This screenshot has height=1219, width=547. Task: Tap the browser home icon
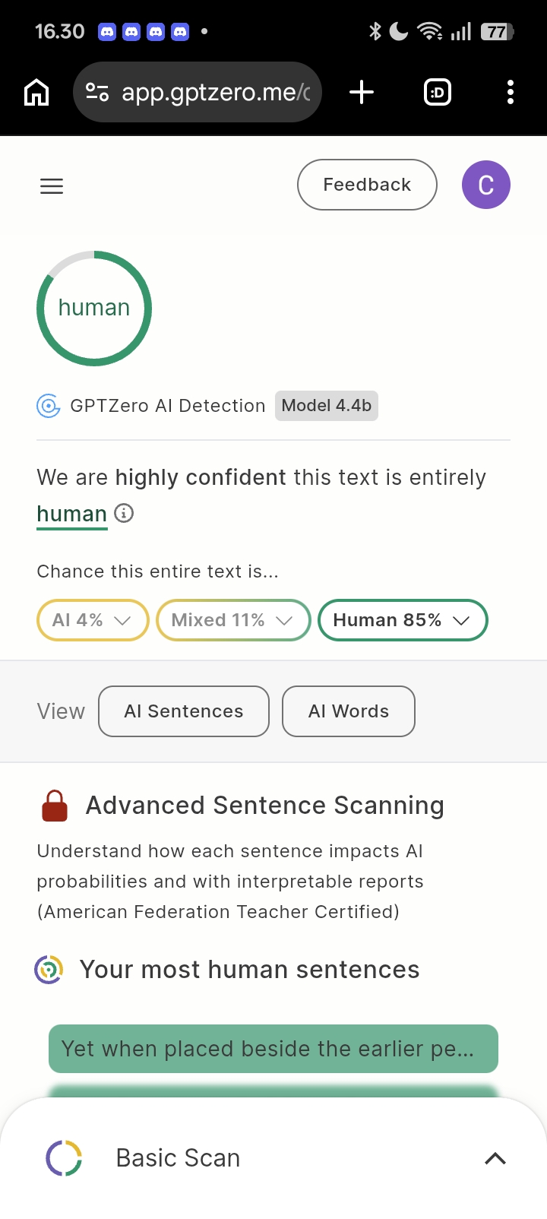(x=36, y=93)
